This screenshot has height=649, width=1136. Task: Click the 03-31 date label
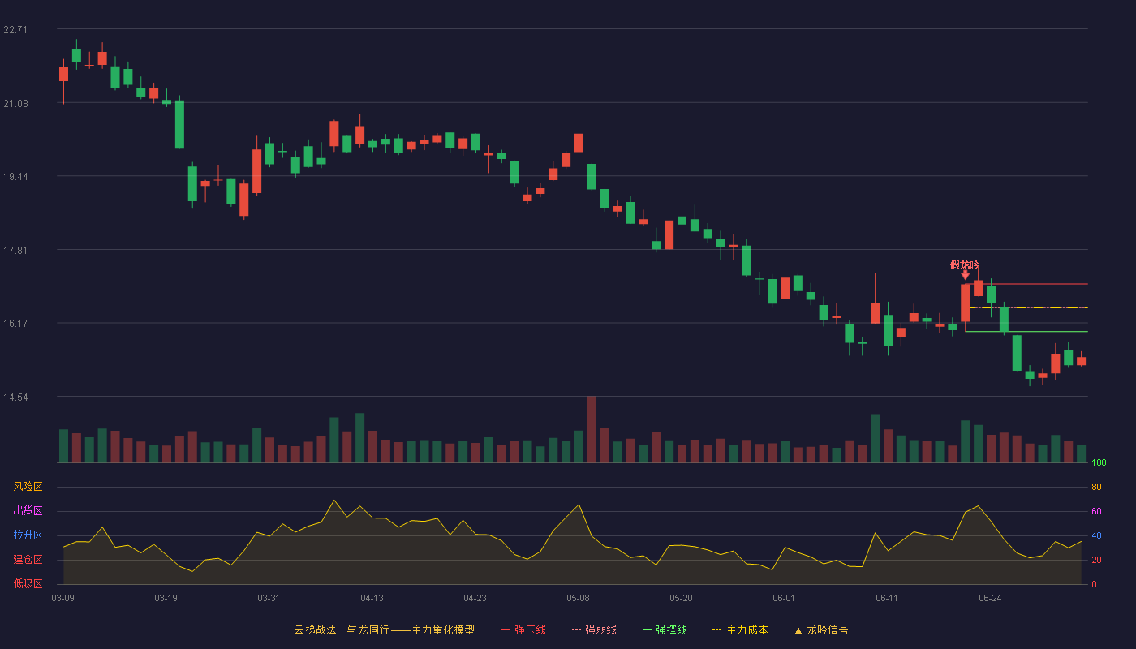269,598
